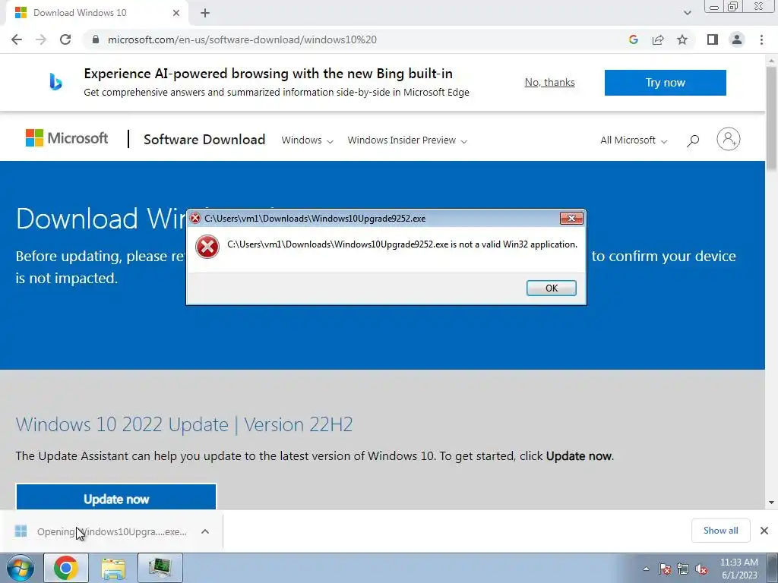This screenshot has width=778, height=583.
Task: Click Show all downloads button
Action: 720,531
